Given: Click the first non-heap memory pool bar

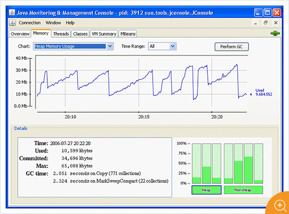Looking at the screenshot, I should pos(228,164).
